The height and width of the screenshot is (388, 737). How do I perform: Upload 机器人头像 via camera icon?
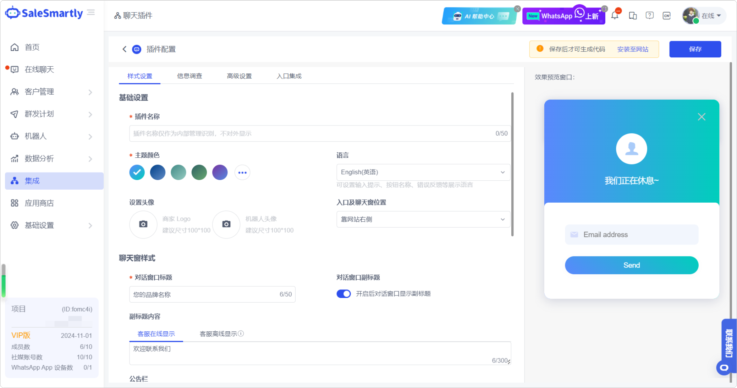pyautogui.click(x=226, y=224)
